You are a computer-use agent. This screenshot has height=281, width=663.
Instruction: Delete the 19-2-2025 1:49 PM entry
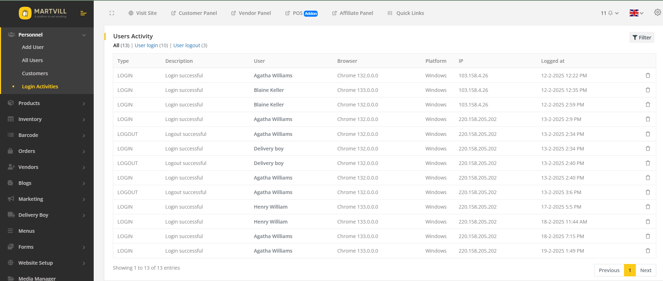pyautogui.click(x=648, y=251)
